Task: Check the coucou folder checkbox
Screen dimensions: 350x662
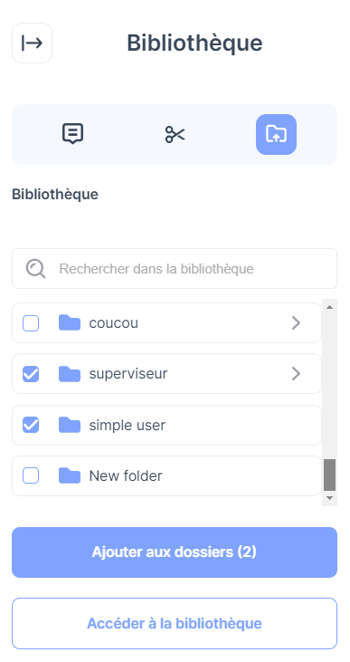Action: tap(31, 323)
